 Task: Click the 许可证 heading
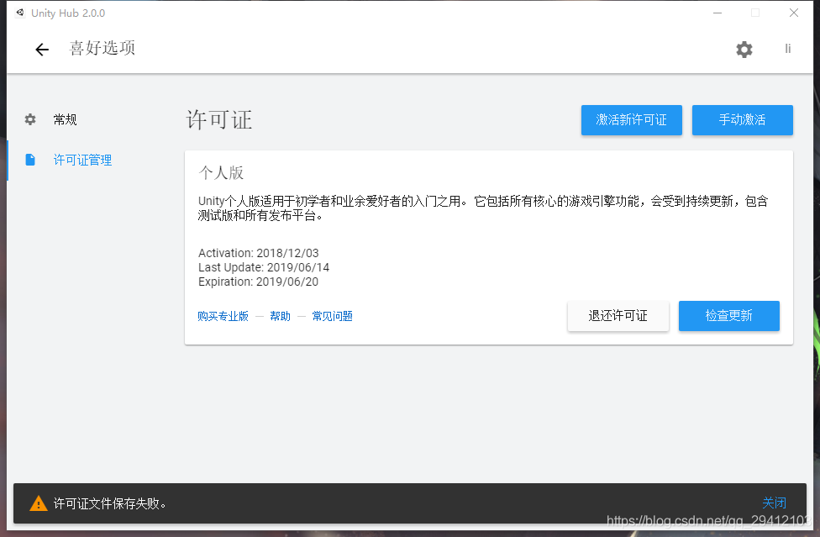point(219,119)
